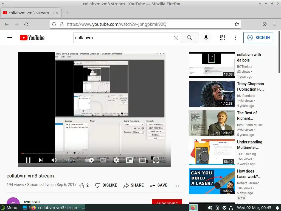Switch to theater mode
Viewport: 281px width, 211px height.
143,160
